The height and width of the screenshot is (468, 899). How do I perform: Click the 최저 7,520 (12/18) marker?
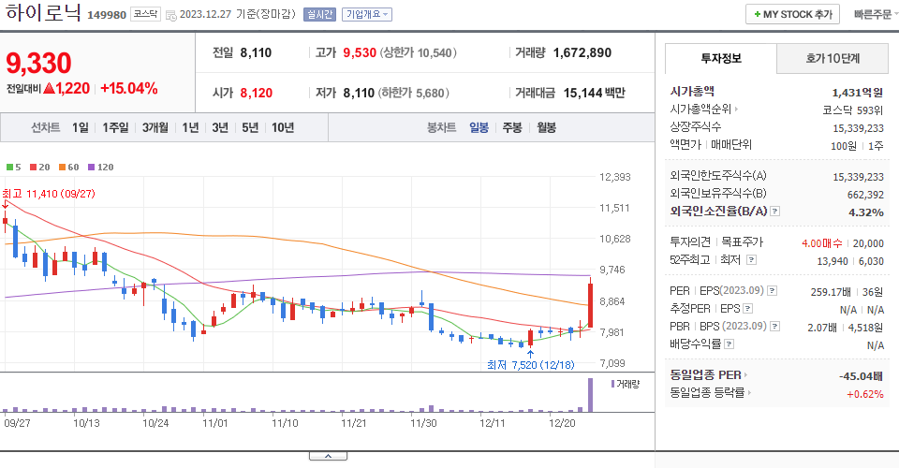(x=530, y=365)
